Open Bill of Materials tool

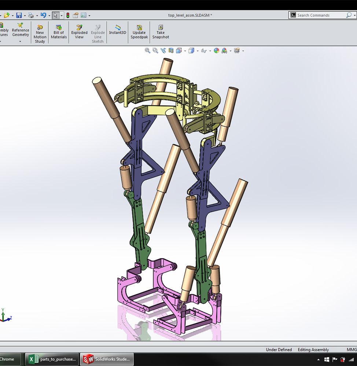point(59,32)
